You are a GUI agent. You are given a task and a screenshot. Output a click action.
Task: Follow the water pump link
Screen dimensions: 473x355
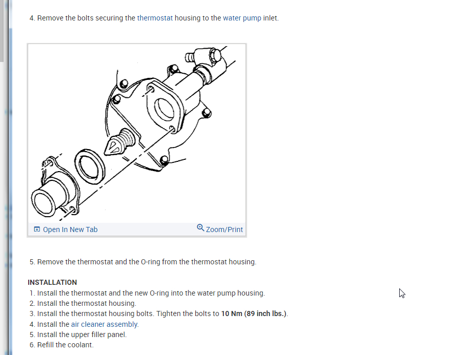click(242, 18)
